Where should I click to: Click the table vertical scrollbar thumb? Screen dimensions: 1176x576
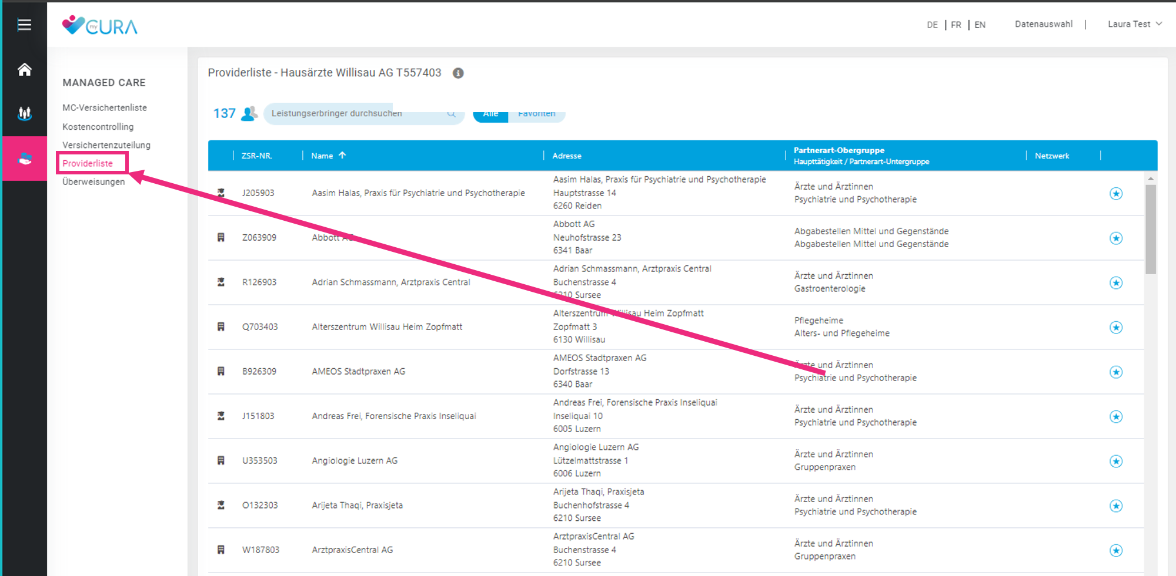(x=1151, y=229)
